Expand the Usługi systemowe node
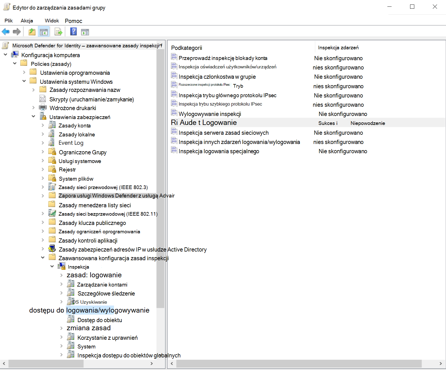The image size is (446, 370). pos(43,160)
